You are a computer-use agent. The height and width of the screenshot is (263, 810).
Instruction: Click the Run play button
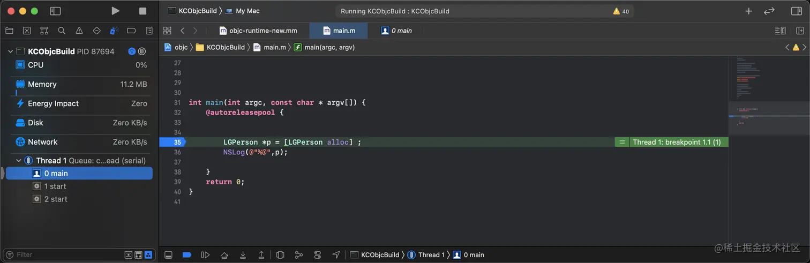[115, 11]
